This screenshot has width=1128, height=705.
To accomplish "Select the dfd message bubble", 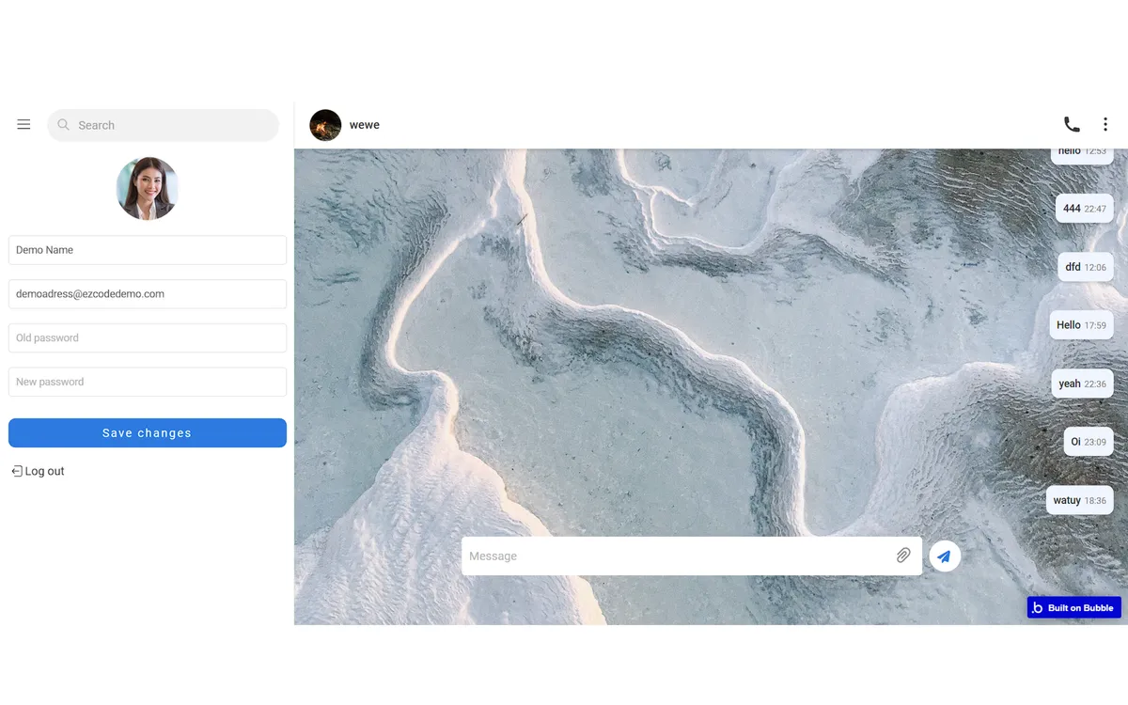I will click(x=1086, y=267).
